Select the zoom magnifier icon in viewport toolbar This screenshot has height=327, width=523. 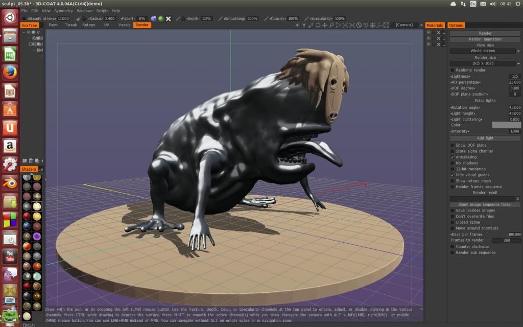331,25
